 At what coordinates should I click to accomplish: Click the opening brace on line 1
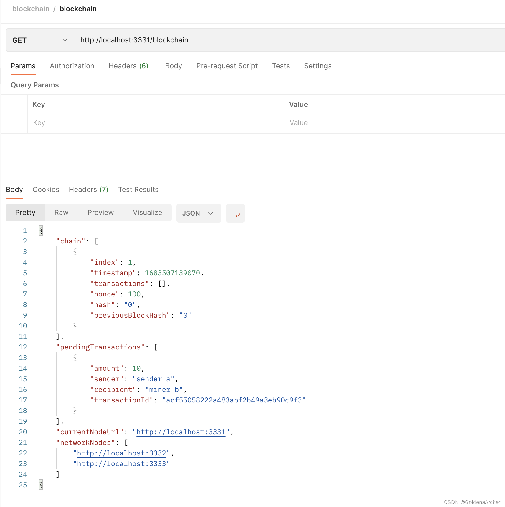(x=41, y=230)
